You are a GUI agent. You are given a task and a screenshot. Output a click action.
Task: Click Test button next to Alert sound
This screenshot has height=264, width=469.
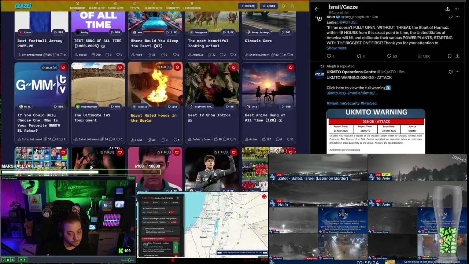point(172,212)
